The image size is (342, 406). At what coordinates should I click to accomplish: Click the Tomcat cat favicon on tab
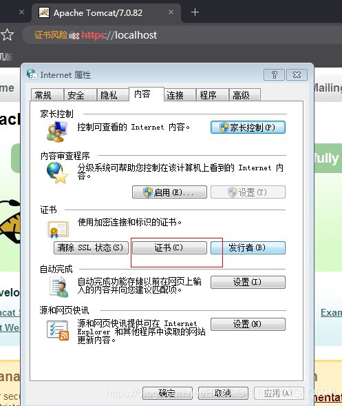(43, 12)
